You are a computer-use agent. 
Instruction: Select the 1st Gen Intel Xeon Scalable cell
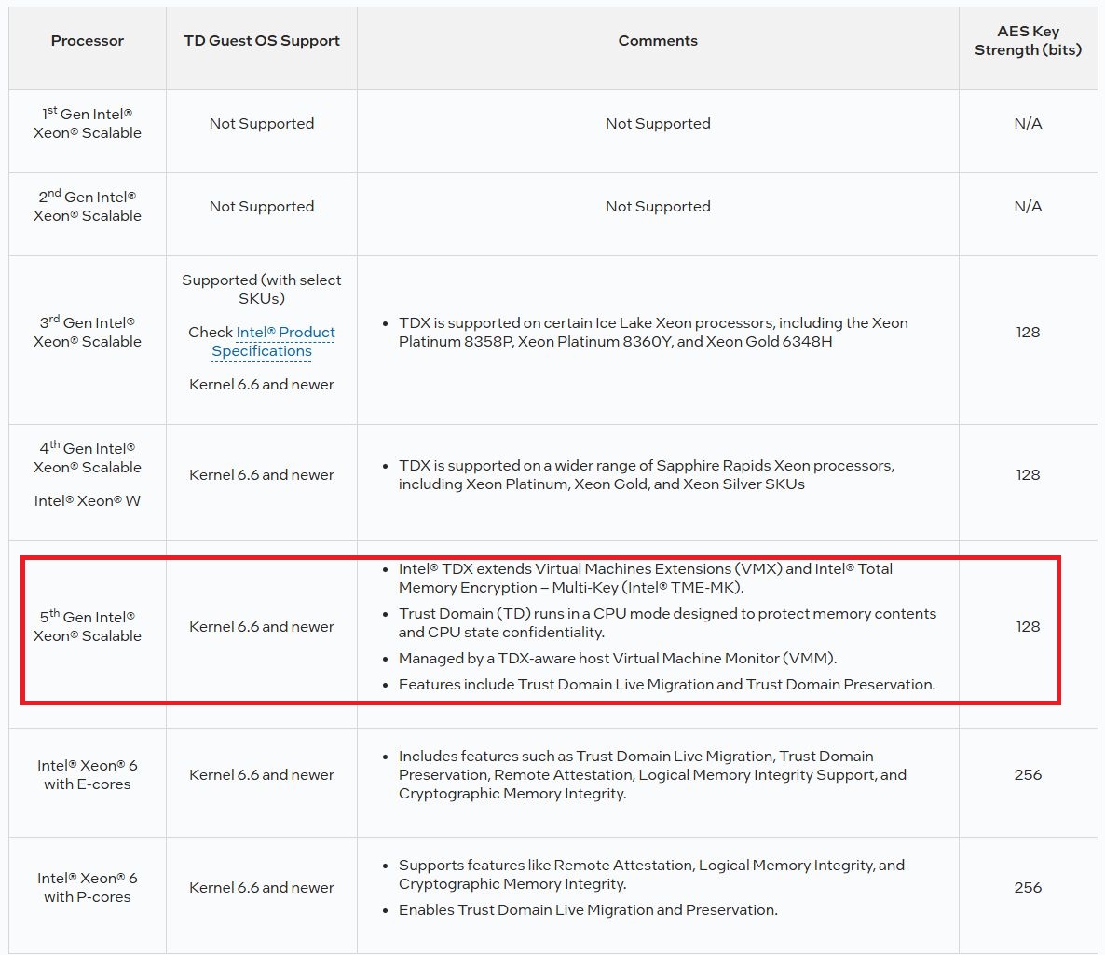tap(88, 123)
